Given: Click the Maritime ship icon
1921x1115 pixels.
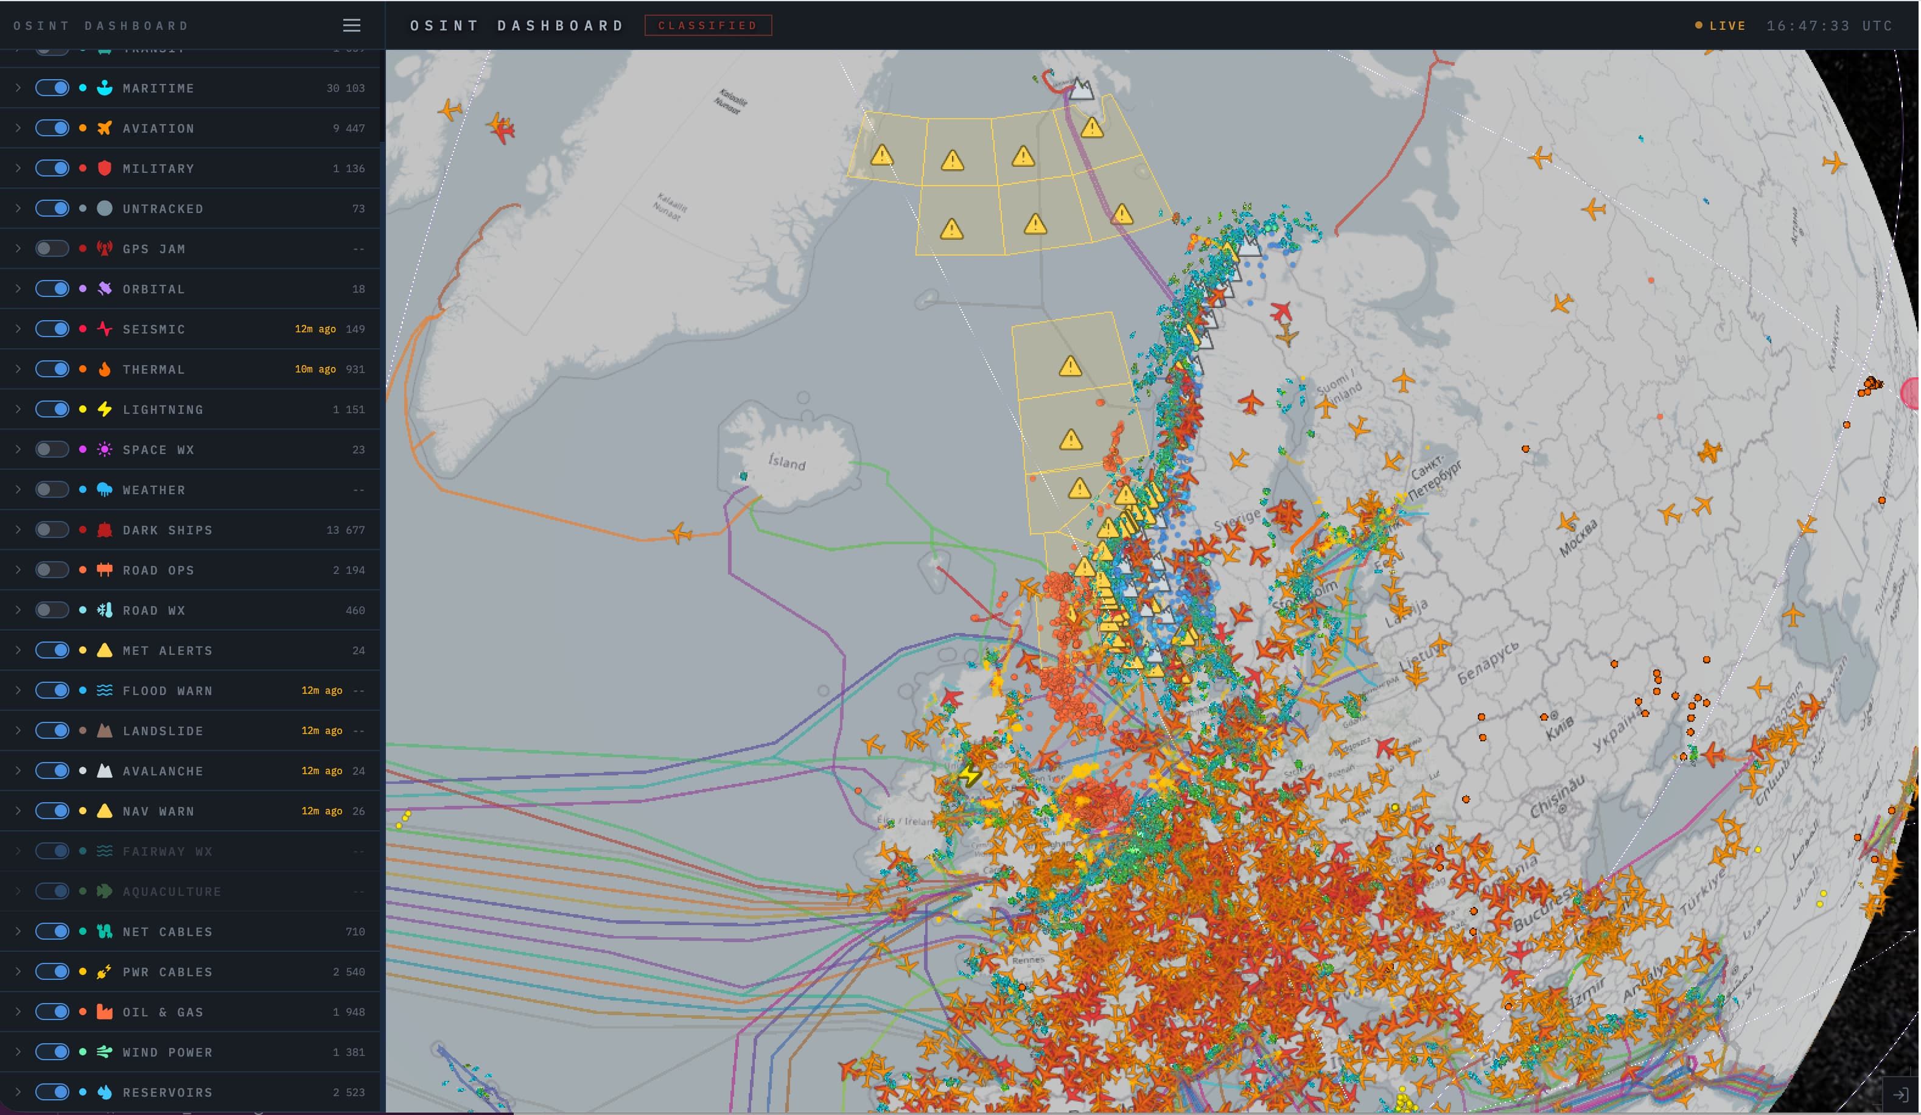Looking at the screenshot, I should click(105, 88).
